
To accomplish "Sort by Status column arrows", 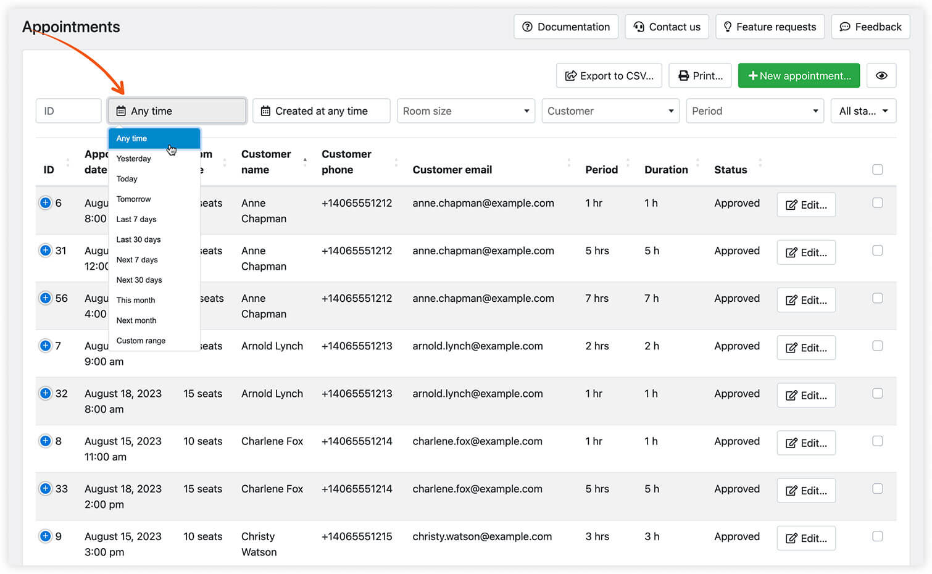I will [x=760, y=162].
